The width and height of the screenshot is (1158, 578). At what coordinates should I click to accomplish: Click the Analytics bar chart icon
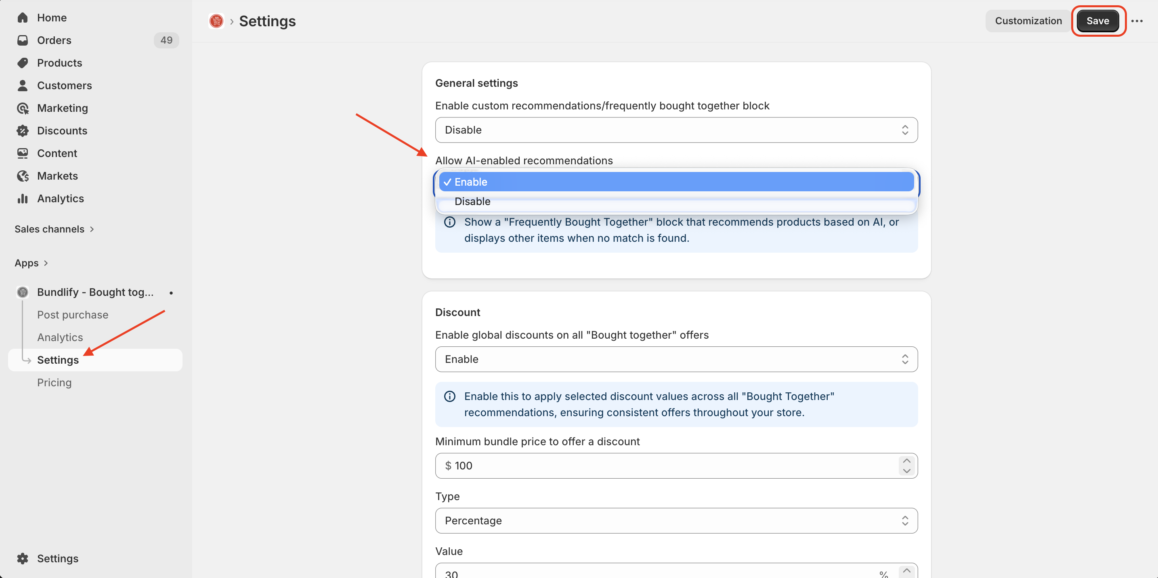click(x=23, y=199)
